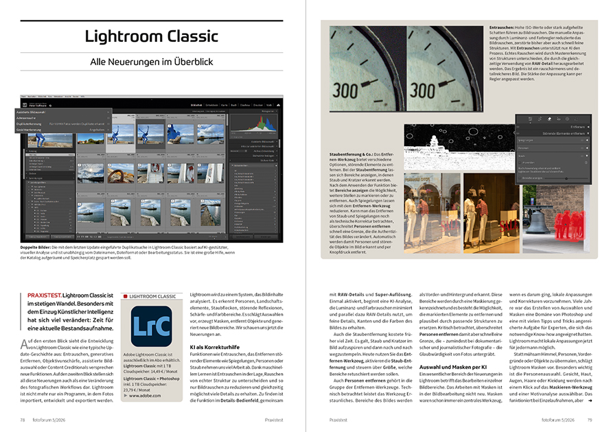This screenshot has width=611, height=432.
Task: Expand the Personen section triangle
Action: 587,148
